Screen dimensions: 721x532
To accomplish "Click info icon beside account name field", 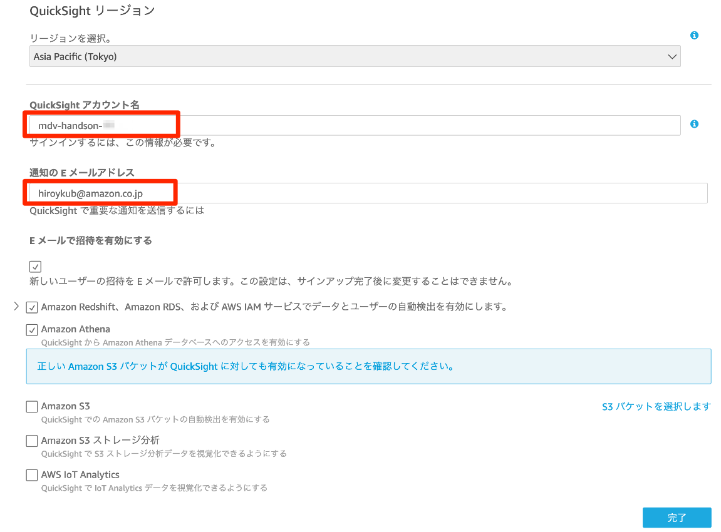I will [694, 124].
